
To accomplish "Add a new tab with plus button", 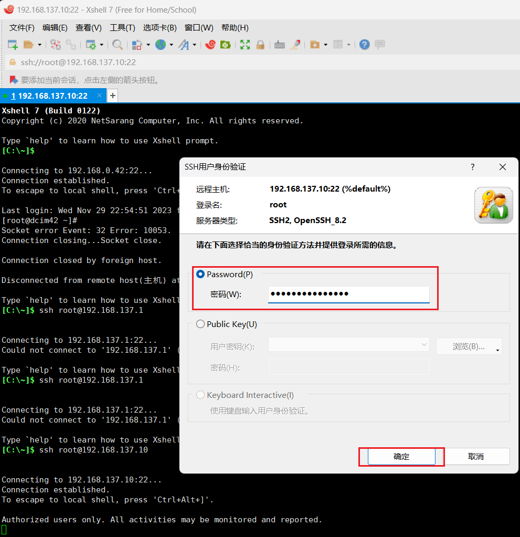I will click(x=113, y=96).
